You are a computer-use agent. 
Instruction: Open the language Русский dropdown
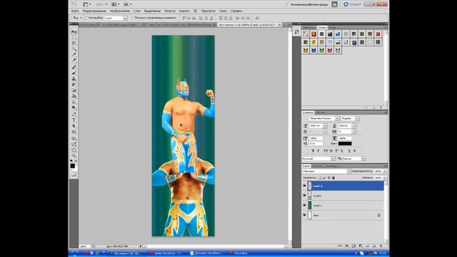pyautogui.click(x=333, y=158)
